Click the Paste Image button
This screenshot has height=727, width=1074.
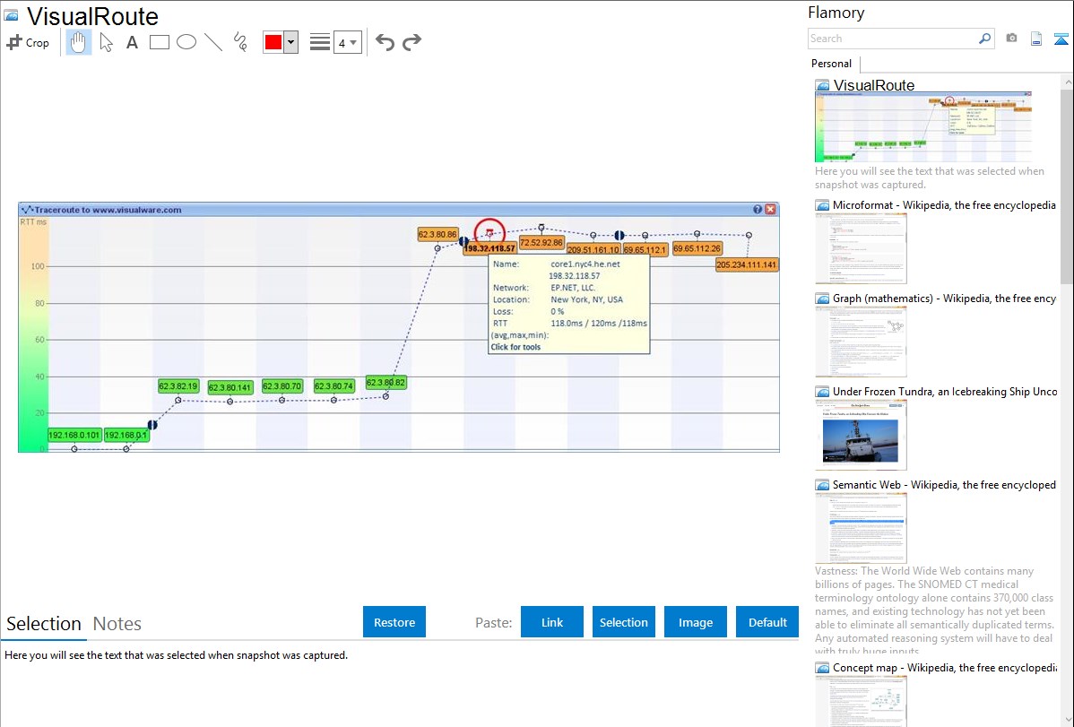[695, 622]
